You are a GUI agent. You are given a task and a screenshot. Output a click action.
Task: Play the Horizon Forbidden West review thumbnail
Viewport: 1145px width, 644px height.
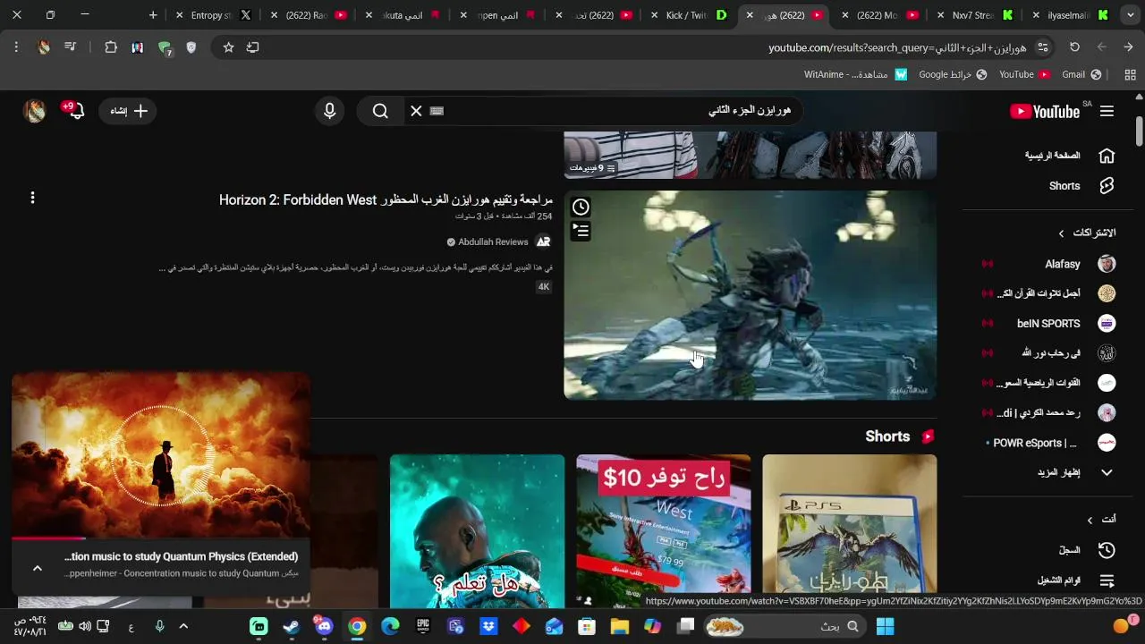tap(750, 295)
